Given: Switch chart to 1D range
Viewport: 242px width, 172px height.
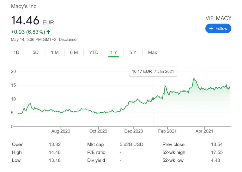Looking at the screenshot, I should [16, 52].
